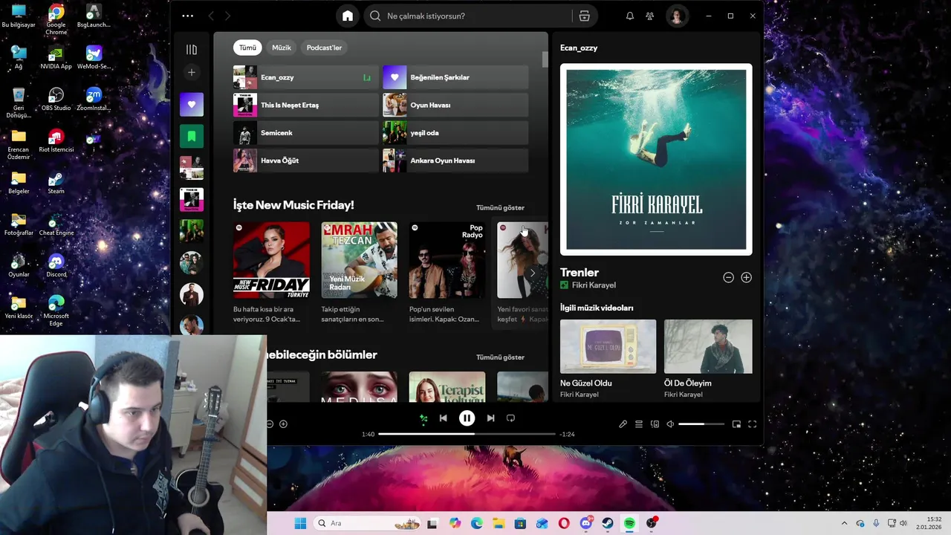This screenshot has height=535, width=951.
Task: Seek in the track progress bar
Action: pyautogui.click(x=467, y=434)
